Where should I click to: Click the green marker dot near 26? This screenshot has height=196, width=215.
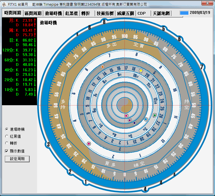[x=155, y=115]
